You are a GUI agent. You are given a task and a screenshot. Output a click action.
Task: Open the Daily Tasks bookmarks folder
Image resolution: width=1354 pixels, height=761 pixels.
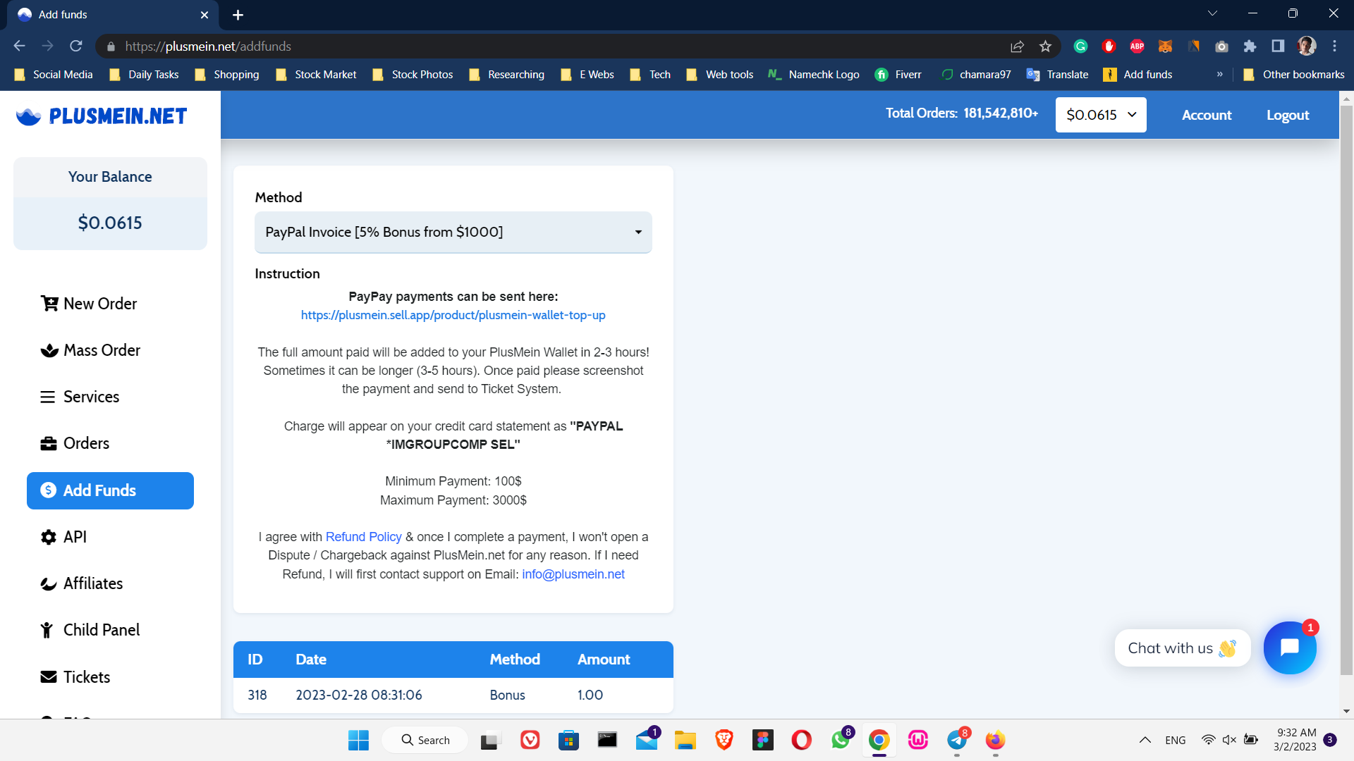(144, 75)
